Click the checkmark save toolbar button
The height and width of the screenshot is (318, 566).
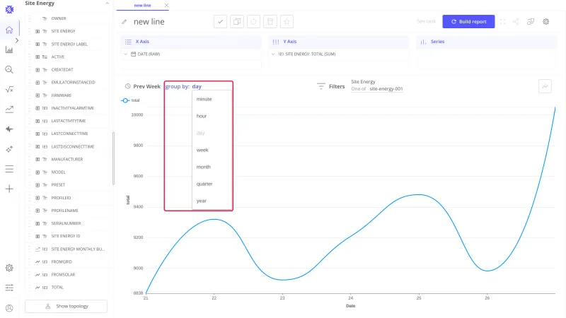(x=220, y=22)
